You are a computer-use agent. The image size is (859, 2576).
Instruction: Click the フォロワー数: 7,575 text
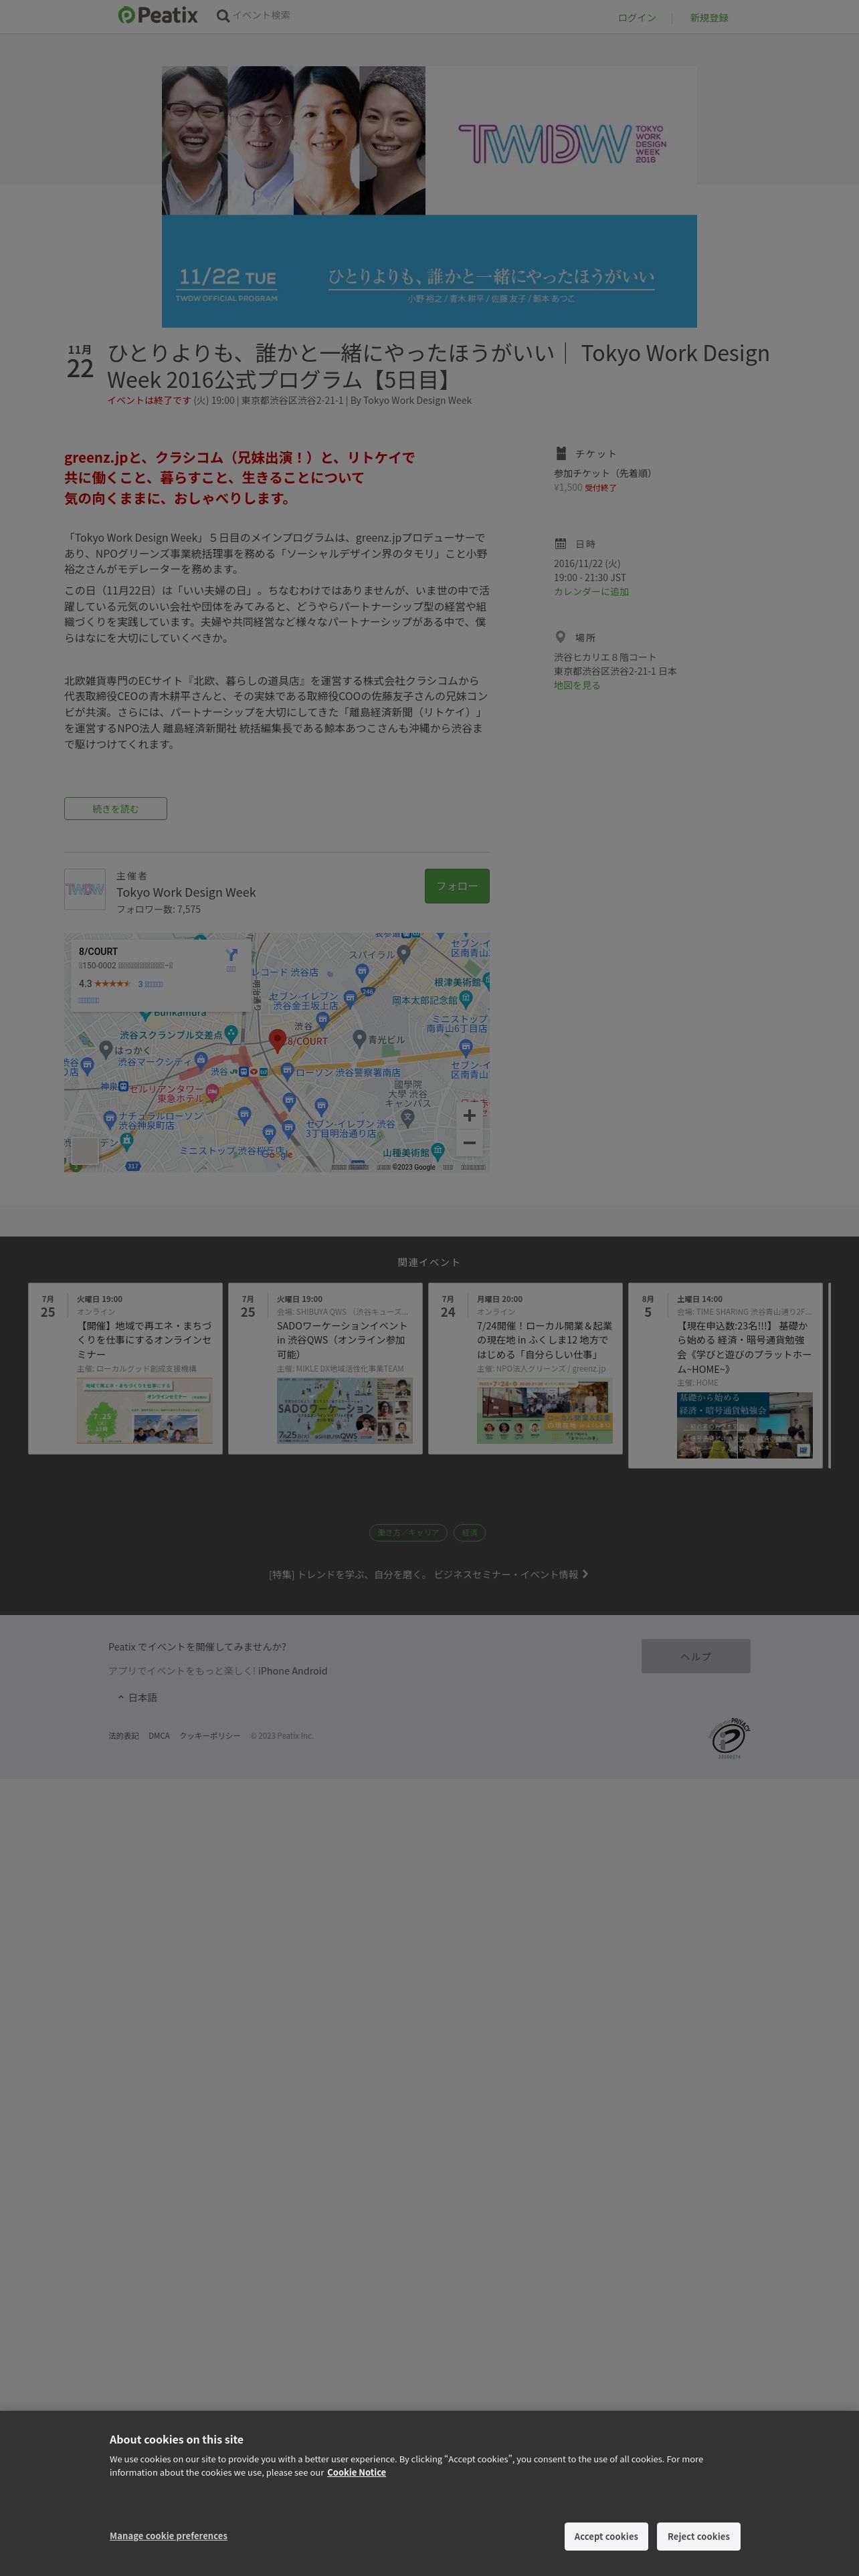click(x=158, y=909)
